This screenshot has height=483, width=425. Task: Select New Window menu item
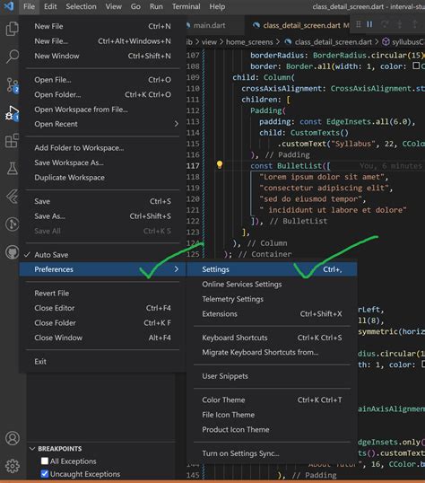(x=103, y=56)
